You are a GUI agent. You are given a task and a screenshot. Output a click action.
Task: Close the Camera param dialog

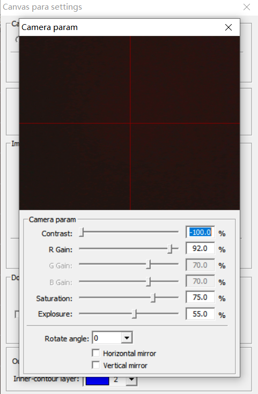pos(228,27)
